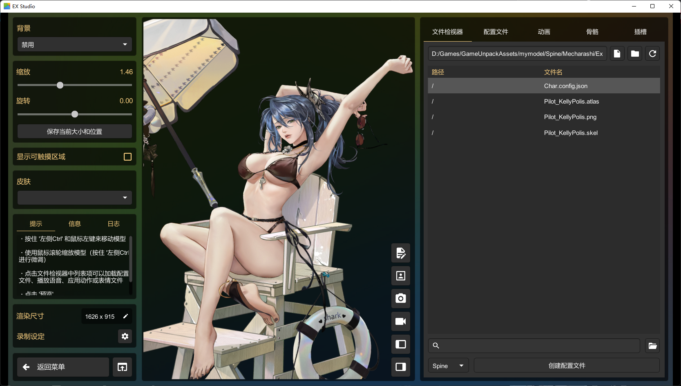Start recording with the video camera icon
Screen dimensions: 681x386
[x=401, y=321]
